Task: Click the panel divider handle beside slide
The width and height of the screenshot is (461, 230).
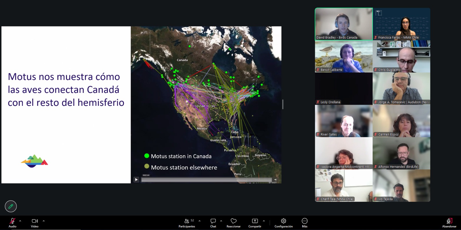Action: click(x=283, y=104)
